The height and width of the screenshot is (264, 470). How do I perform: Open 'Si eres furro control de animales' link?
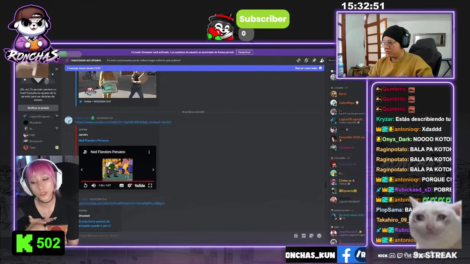point(94,223)
